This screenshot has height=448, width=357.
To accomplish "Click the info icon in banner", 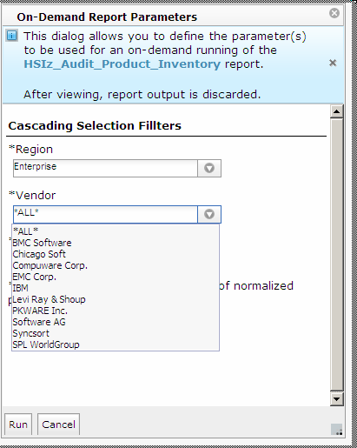I will click(x=12, y=36).
